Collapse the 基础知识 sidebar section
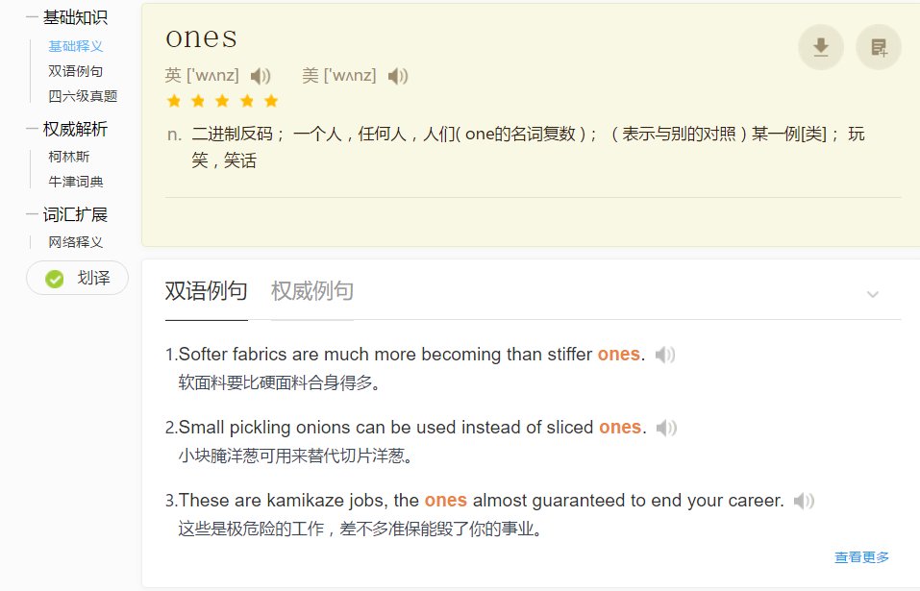 [x=32, y=16]
